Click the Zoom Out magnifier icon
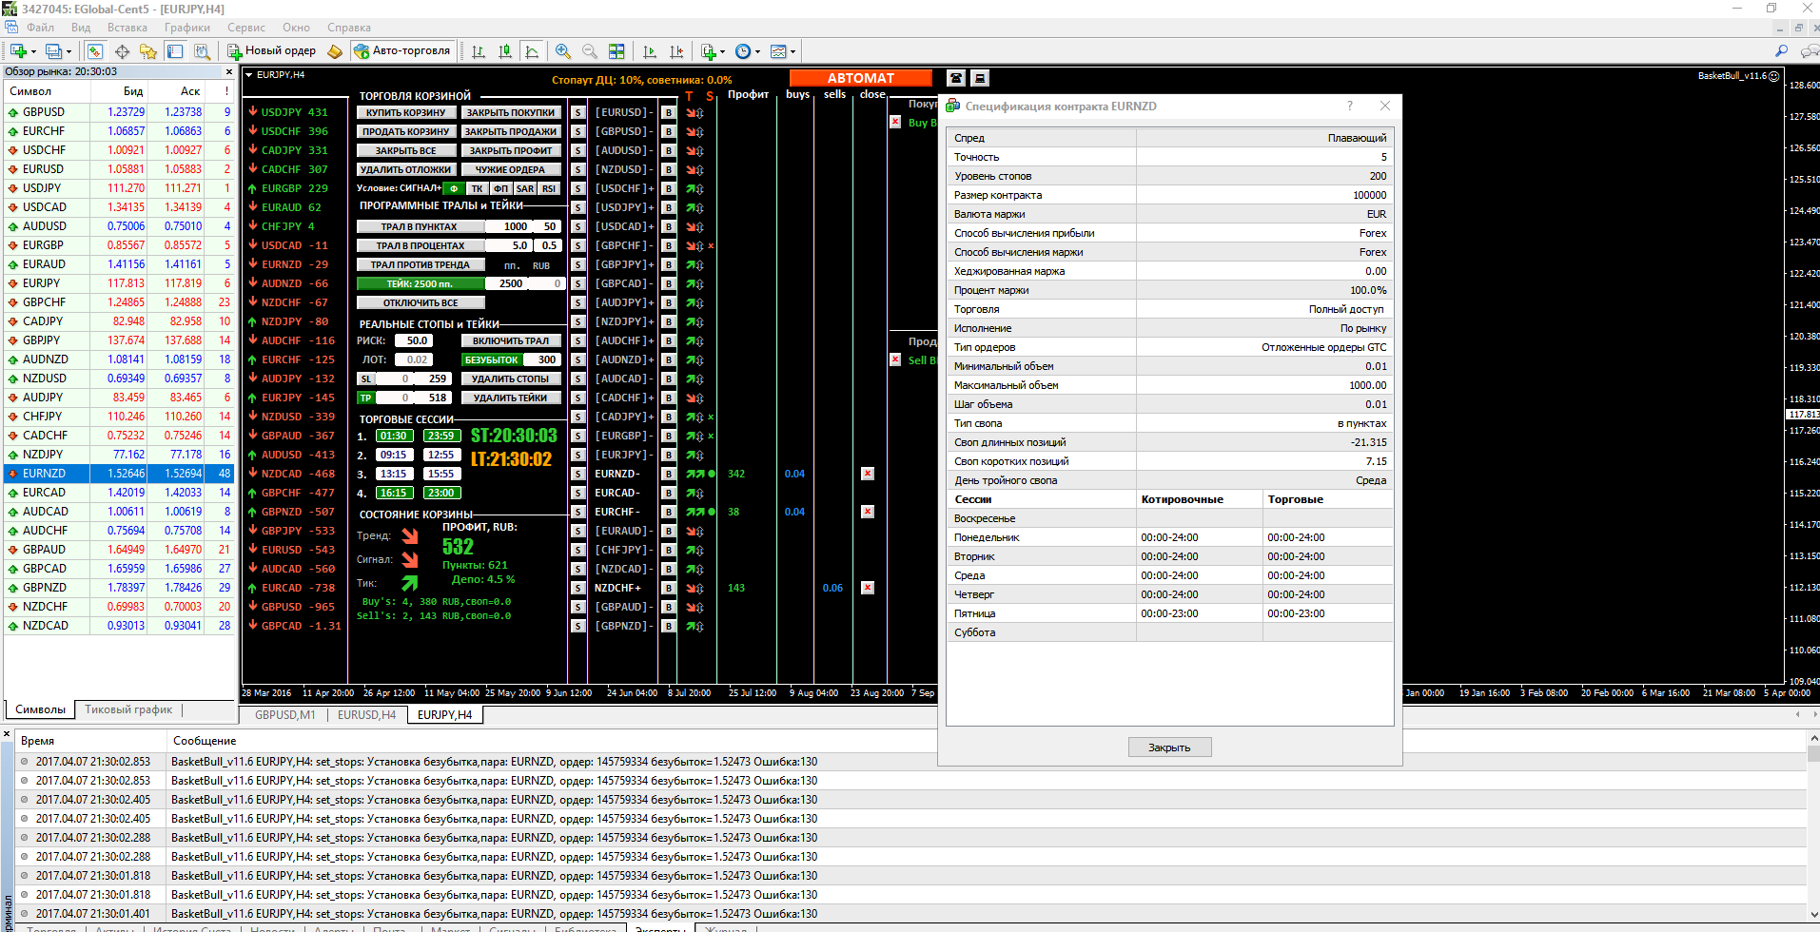1820x932 pixels. [590, 51]
